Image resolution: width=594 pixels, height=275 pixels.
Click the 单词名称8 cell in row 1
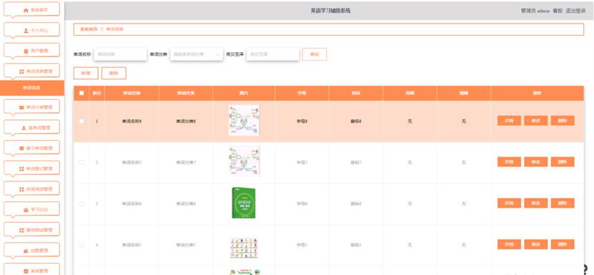click(x=132, y=121)
